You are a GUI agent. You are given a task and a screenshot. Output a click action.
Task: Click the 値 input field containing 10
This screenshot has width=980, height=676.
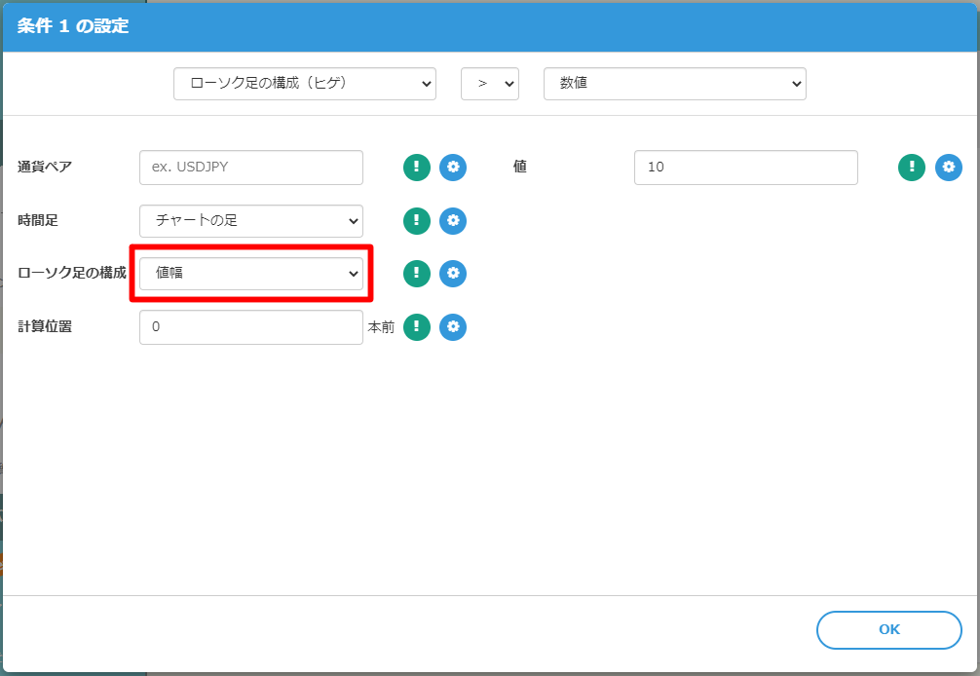pyautogui.click(x=745, y=168)
